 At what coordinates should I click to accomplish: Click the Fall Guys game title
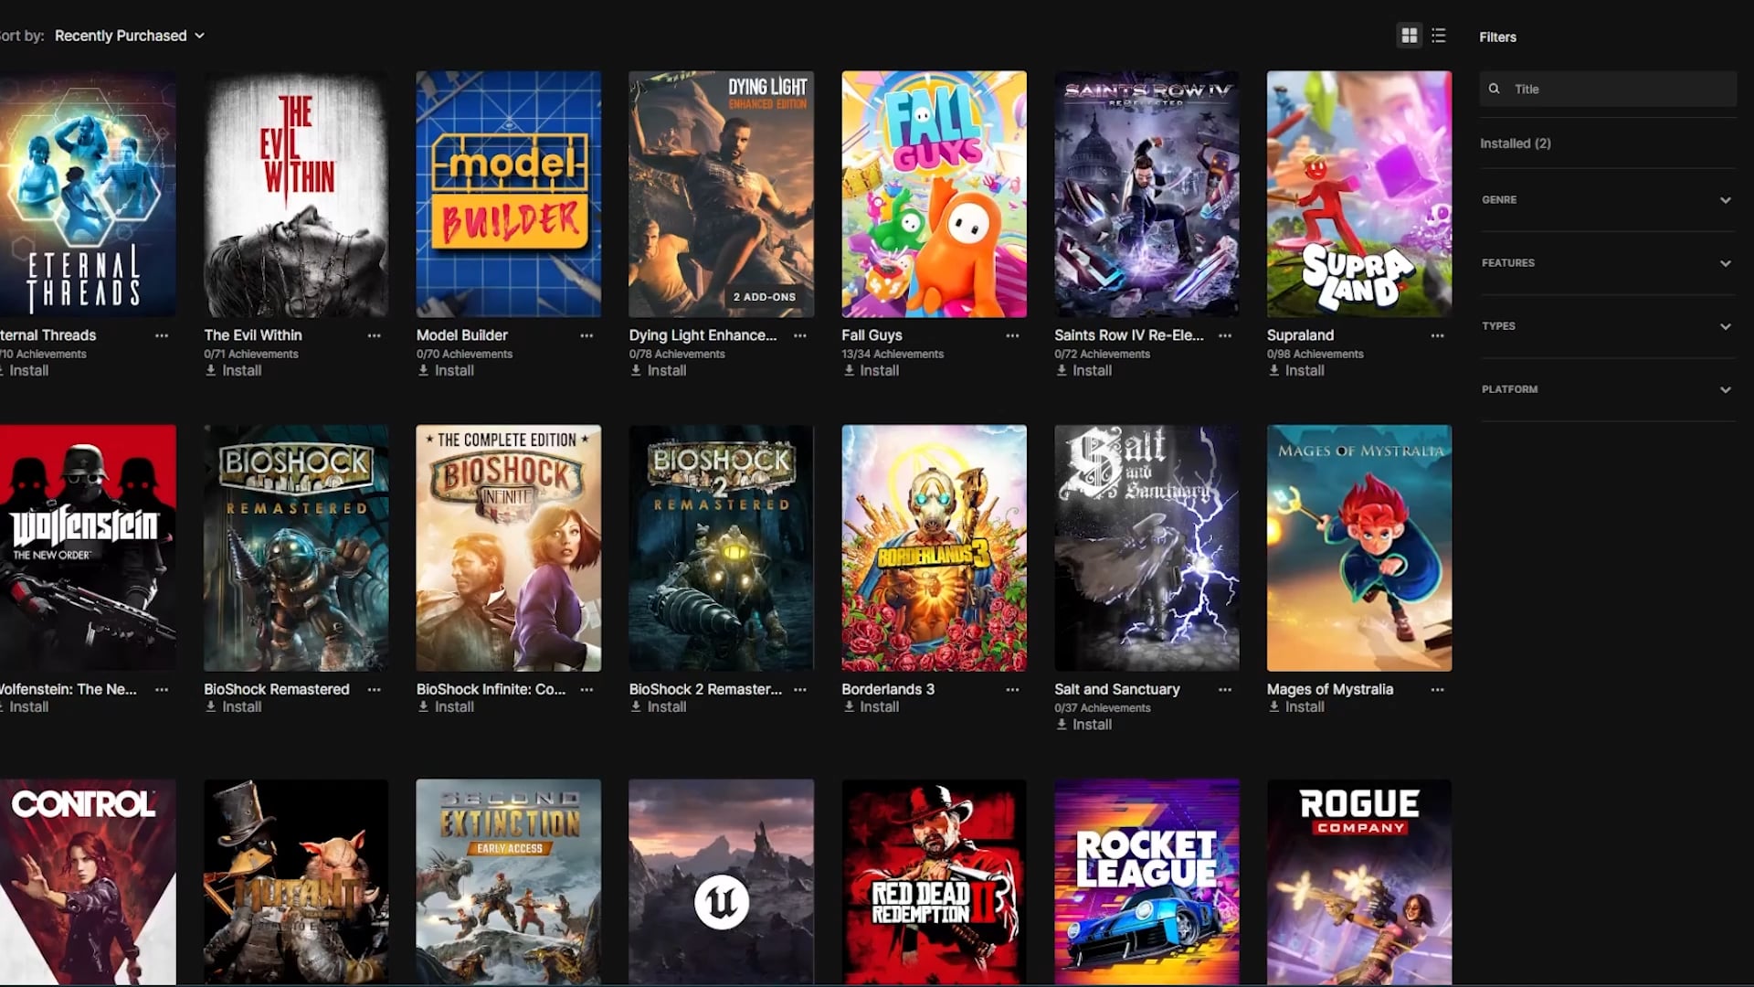tap(872, 335)
